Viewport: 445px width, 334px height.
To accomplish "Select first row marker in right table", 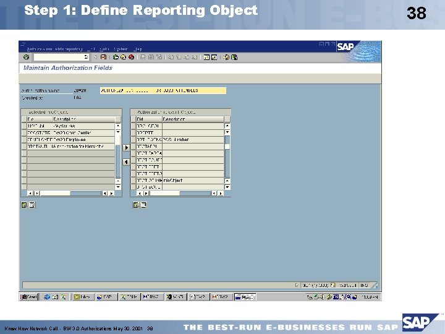I will (133, 126).
